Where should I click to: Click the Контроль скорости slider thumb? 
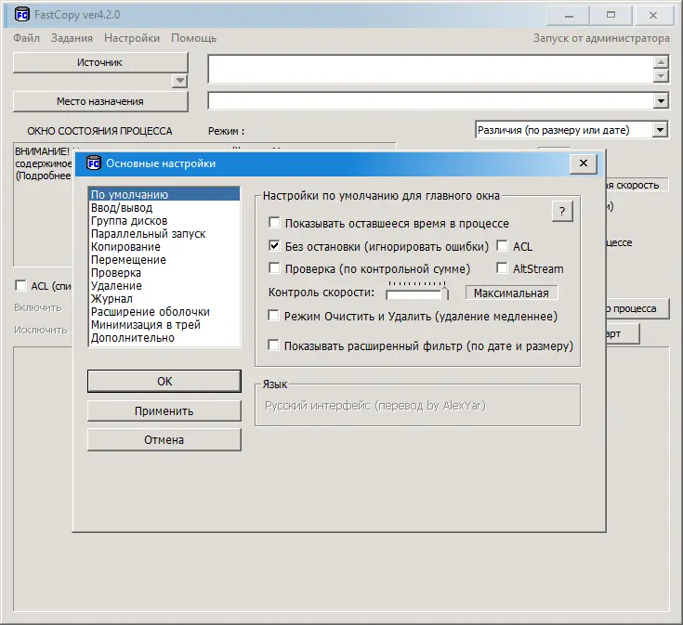[x=445, y=293]
